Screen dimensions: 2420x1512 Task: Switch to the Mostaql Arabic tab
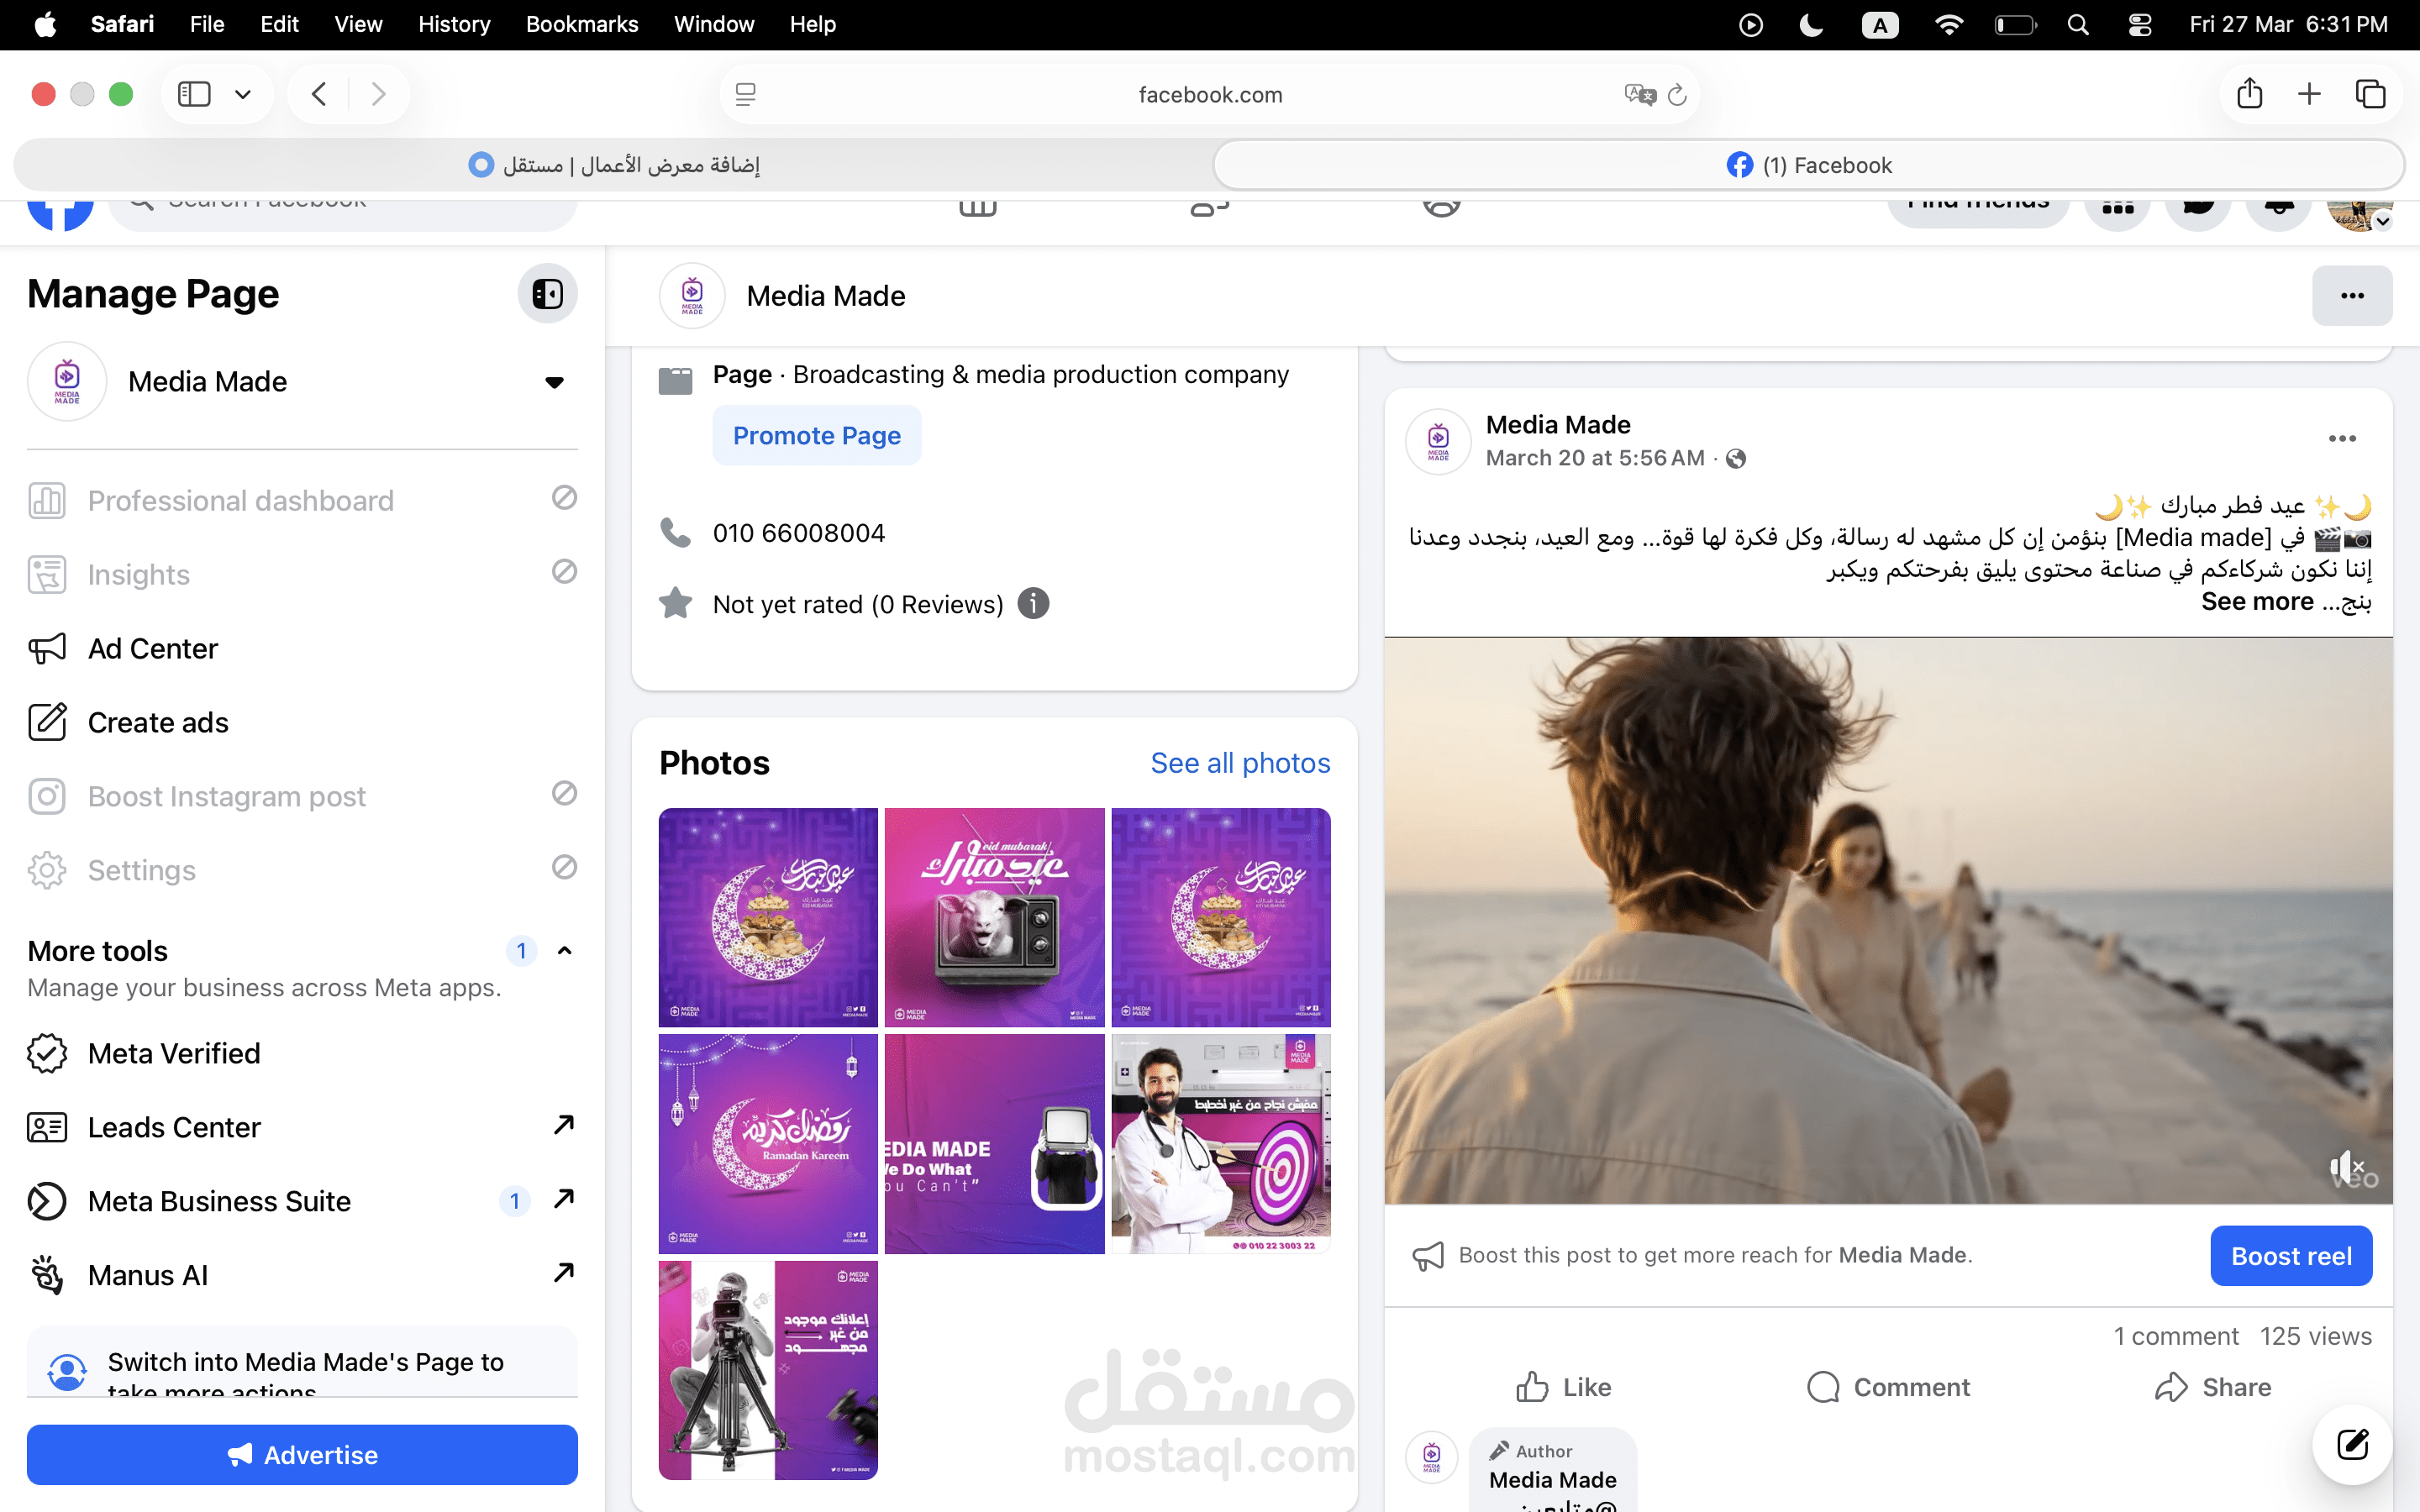614,165
